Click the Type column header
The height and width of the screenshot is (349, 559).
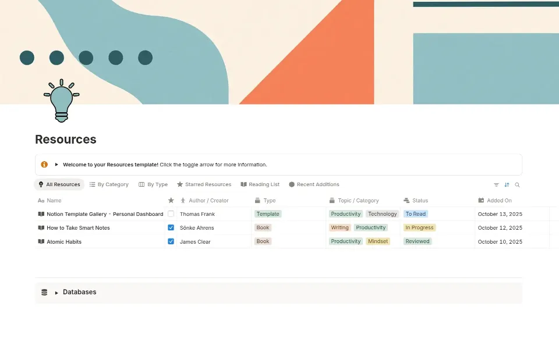tap(265, 201)
